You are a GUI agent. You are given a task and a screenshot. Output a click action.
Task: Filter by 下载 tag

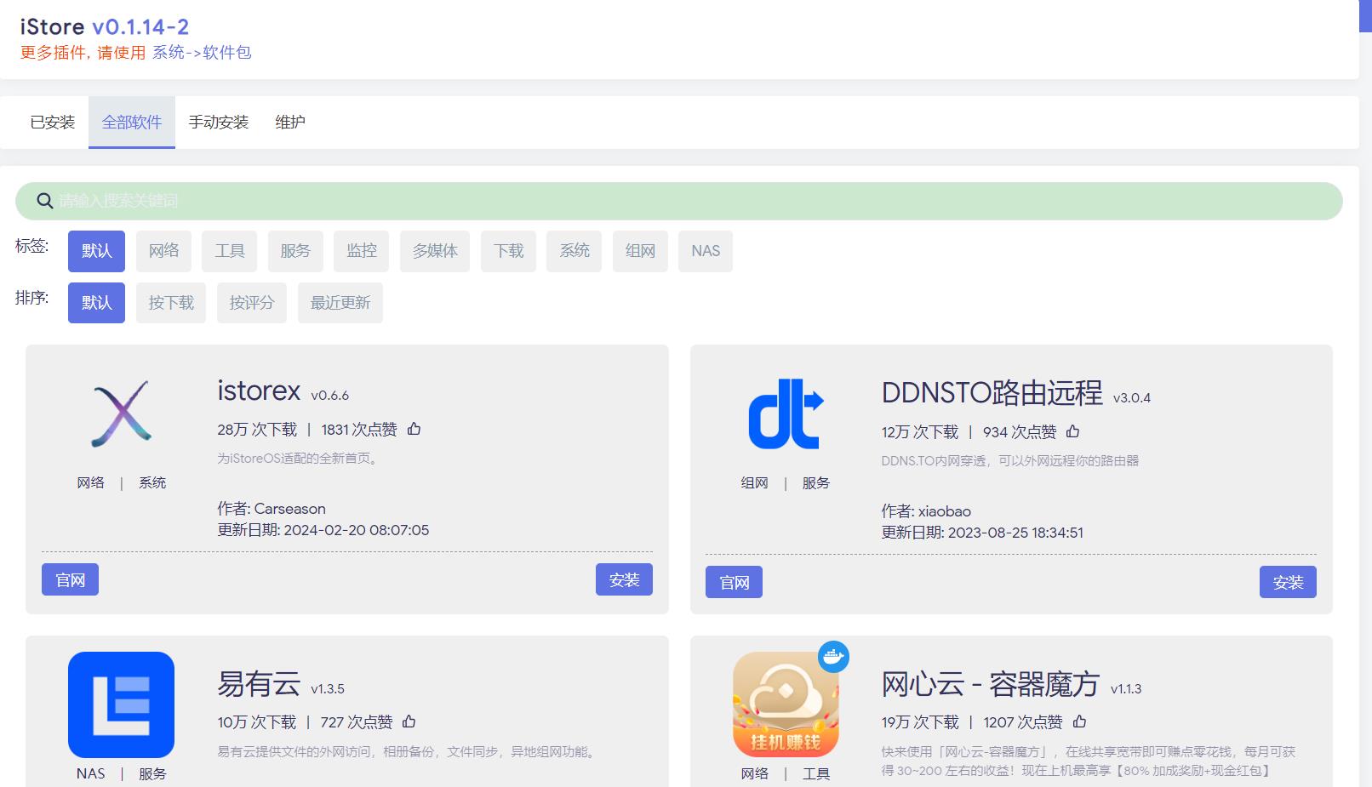(x=508, y=251)
